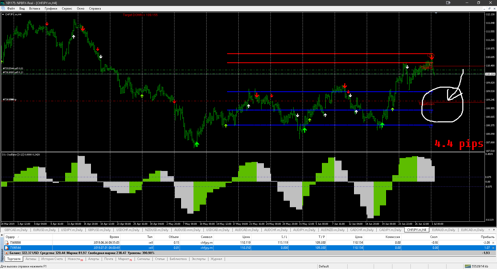The width and height of the screenshot is (497, 269).
Task: Switch to the EURUSD.m,Daily chart tab
Action: (x=45, y=230)
